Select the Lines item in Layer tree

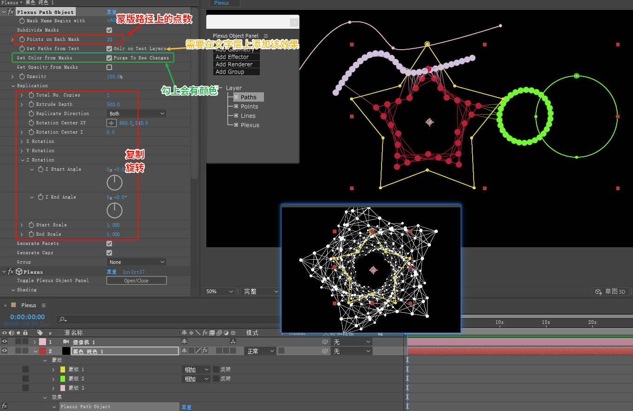pyautogui.click(x=248, y=116)
